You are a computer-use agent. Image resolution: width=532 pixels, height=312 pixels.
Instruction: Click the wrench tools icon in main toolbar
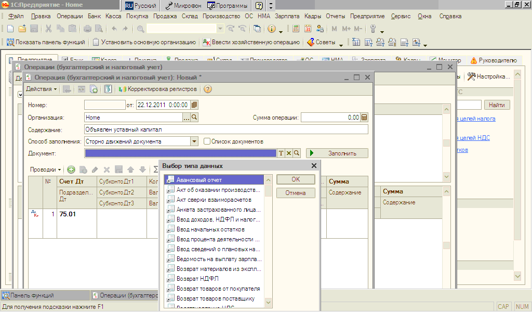point(373,29)
